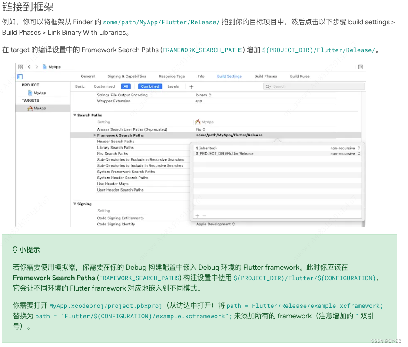The image size is (408, 347).
Task: Choose the Combined view mode
Action: click(x=150, y=86)
